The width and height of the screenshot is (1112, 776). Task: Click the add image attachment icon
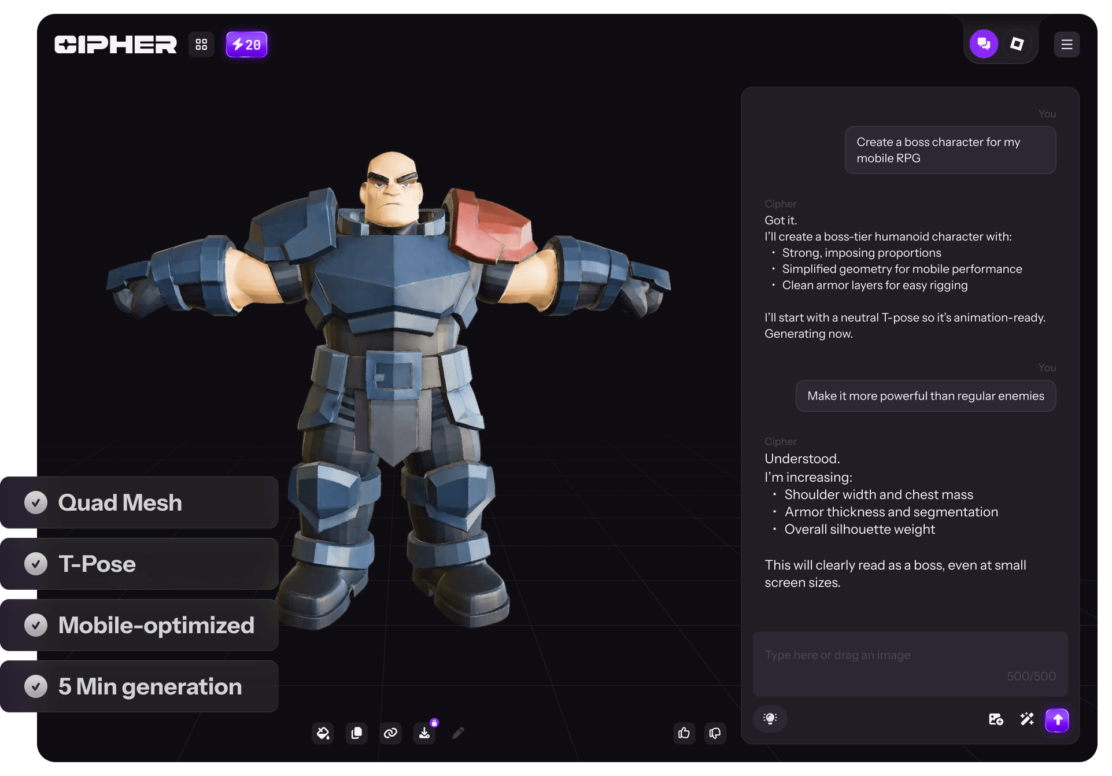[996, 719]
